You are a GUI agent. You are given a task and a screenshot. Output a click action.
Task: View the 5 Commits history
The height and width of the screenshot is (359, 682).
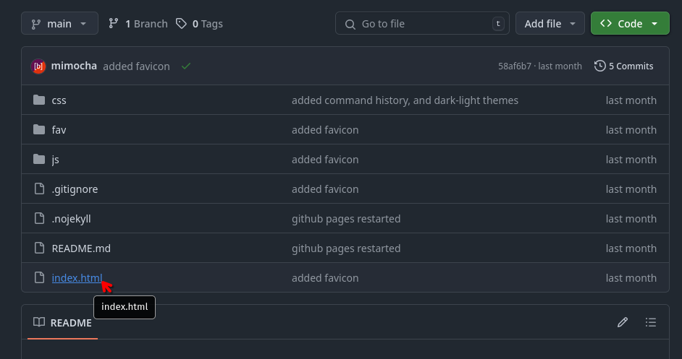tap(623, 66)
